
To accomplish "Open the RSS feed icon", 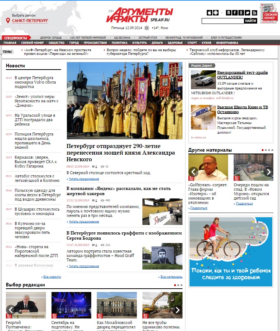I will (x=255, y=13).
